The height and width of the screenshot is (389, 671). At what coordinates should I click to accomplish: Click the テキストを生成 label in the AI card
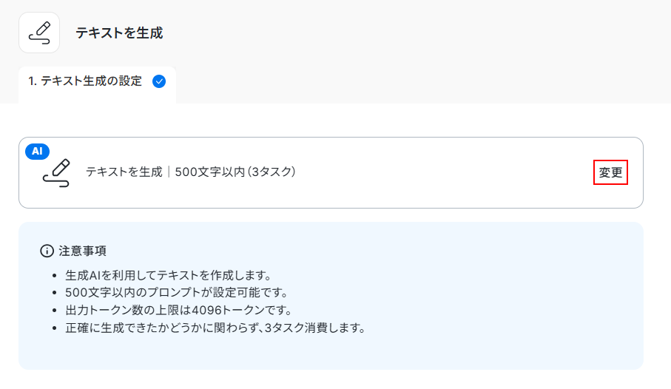pyautogui.click(x=124, y=172)
